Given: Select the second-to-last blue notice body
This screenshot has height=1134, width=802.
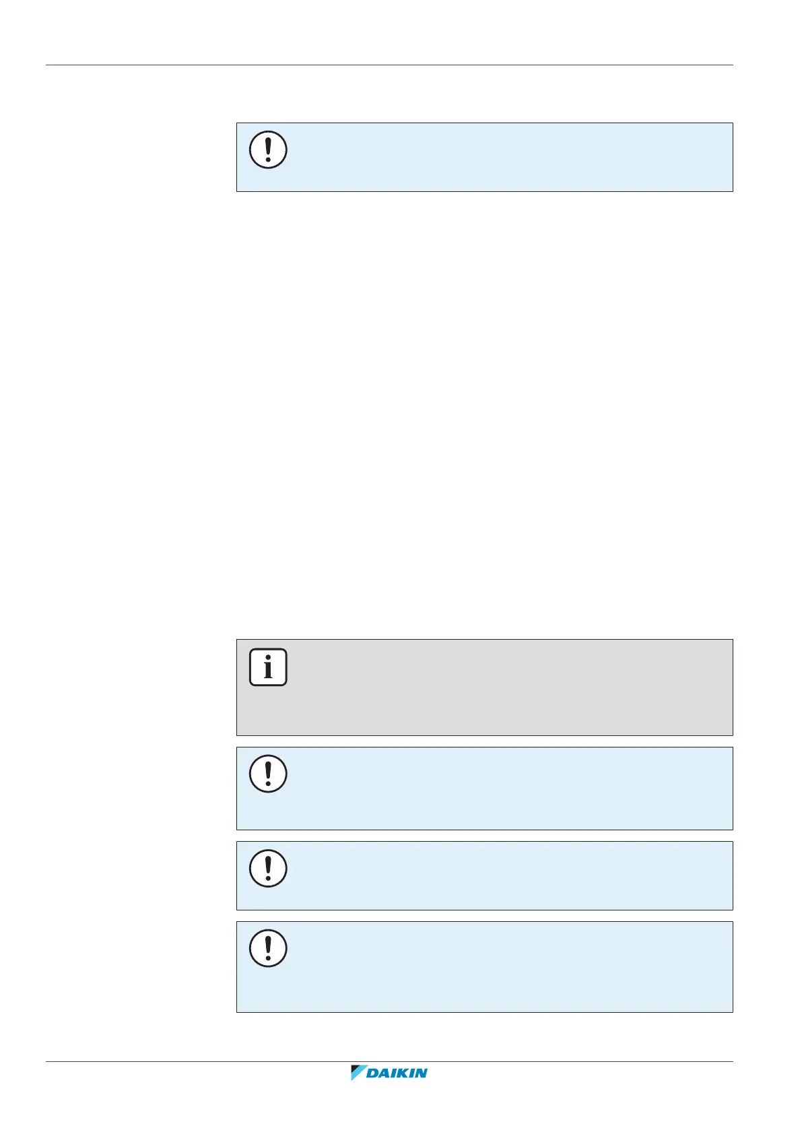Looking at the screenshot, I should 484,875.
